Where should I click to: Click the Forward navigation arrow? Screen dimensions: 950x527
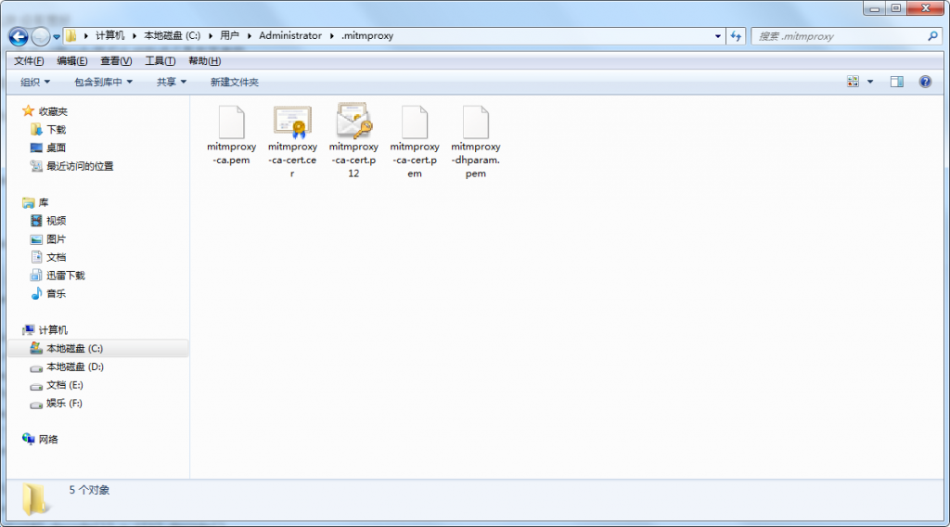pos(40,36)
